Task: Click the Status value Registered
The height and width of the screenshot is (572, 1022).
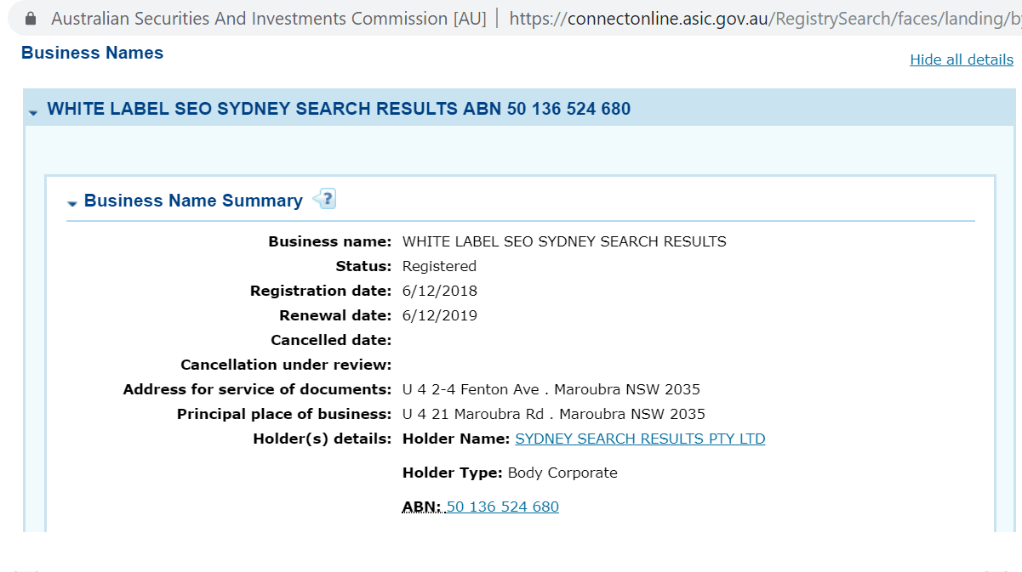Action: [439, 266]
